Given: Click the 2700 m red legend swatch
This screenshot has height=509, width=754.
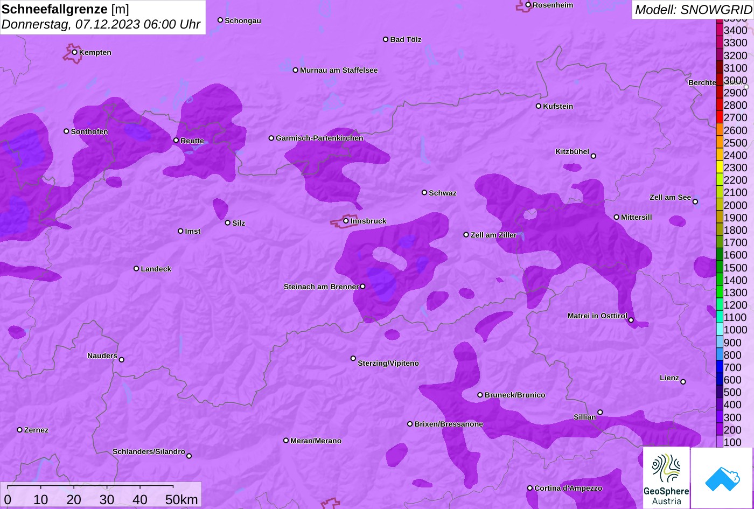Looking at the screenshot, I should point(719,117).
